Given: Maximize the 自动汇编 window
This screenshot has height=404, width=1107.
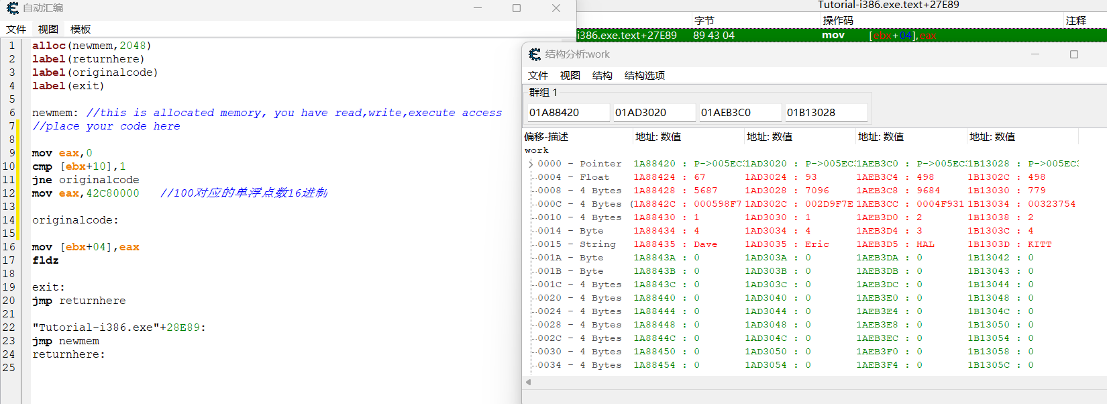Looking at the screenshot, I should [517, 8].
